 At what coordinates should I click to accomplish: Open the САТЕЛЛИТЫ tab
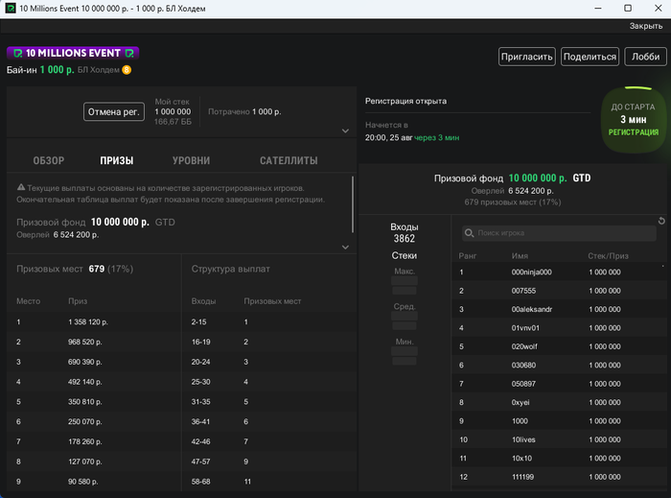click(x=289, y=160)
